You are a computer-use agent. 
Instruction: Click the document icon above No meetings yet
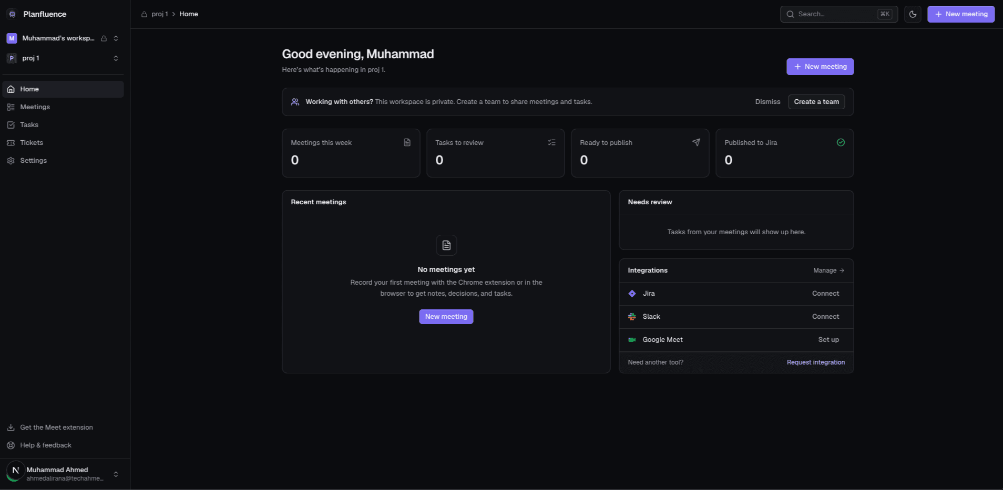coord(446,245)
